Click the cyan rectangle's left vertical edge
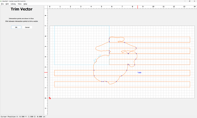 point(55,46)
